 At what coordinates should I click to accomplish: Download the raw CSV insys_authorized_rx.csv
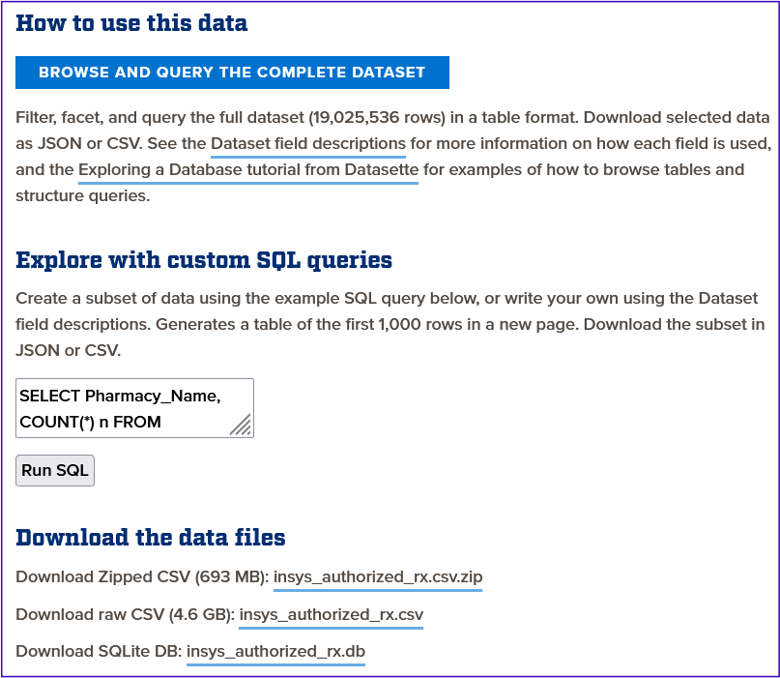click(x=330, y=614)
